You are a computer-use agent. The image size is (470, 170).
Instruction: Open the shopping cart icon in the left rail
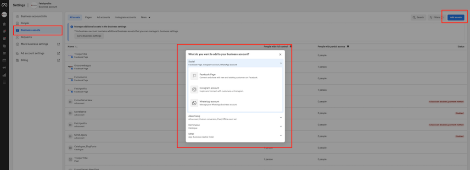[4, 53]
